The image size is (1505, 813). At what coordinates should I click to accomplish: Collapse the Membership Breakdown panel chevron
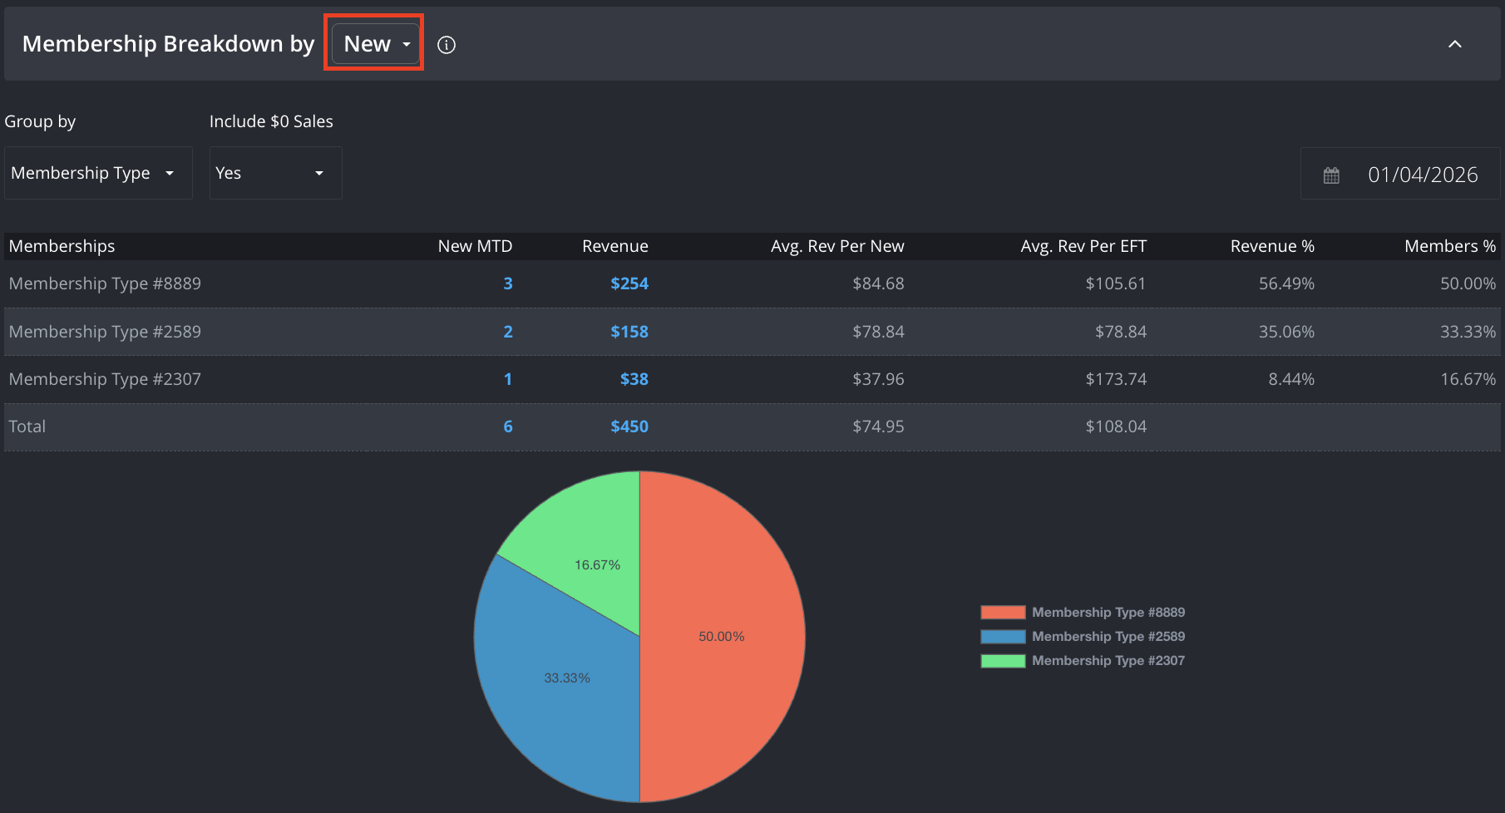(1454, 44)
